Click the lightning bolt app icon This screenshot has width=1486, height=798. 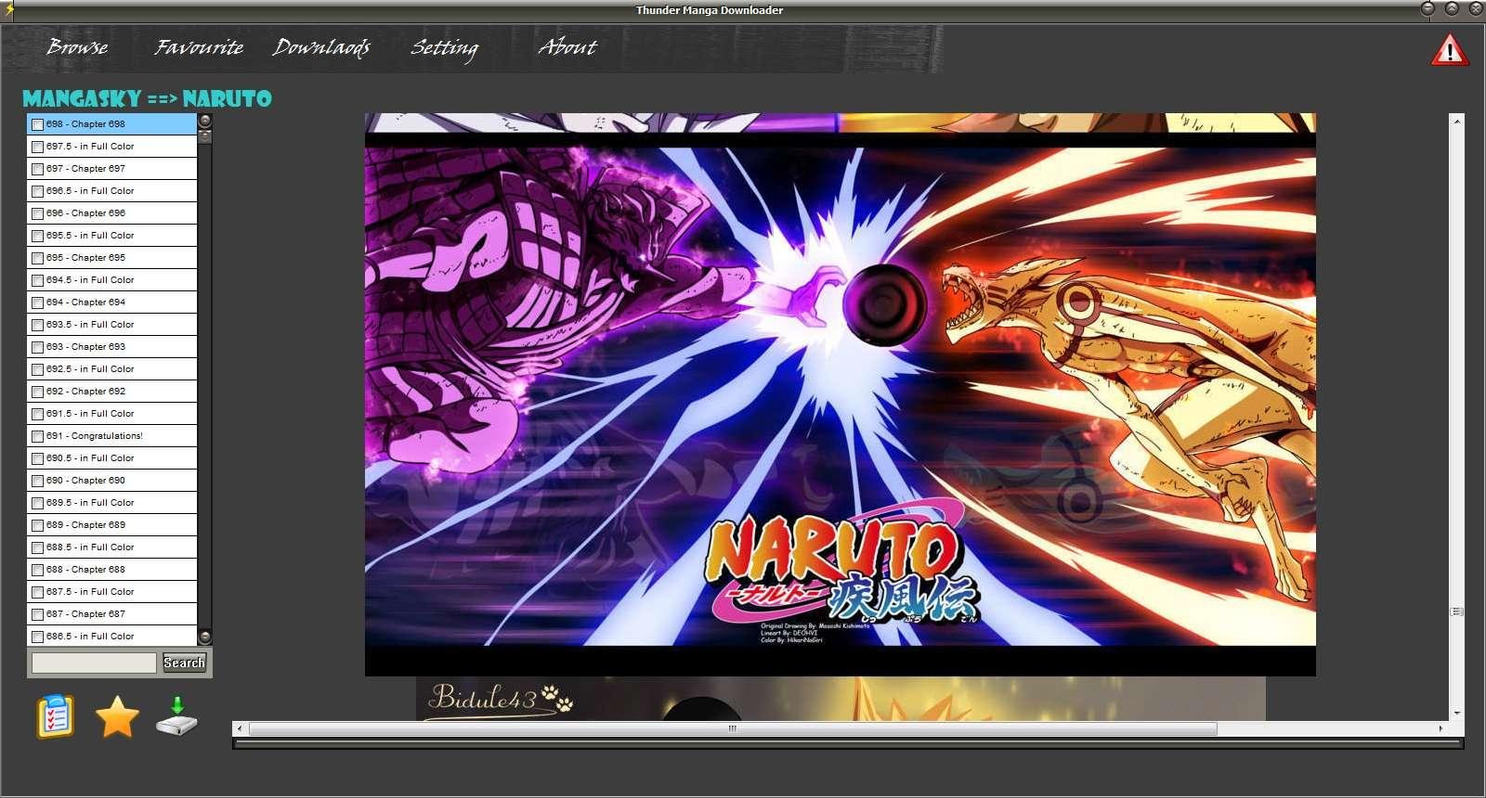[8, 9]
